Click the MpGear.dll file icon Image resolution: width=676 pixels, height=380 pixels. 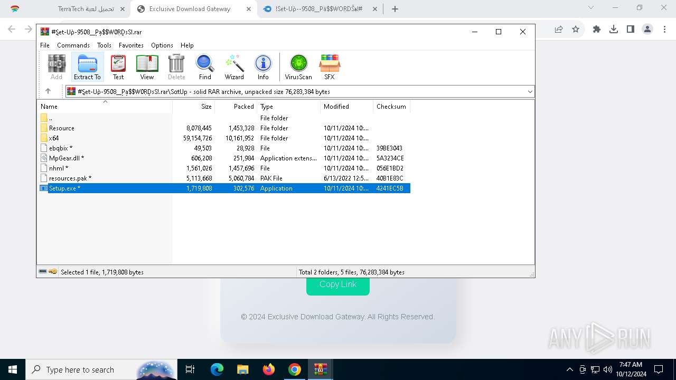44,158
